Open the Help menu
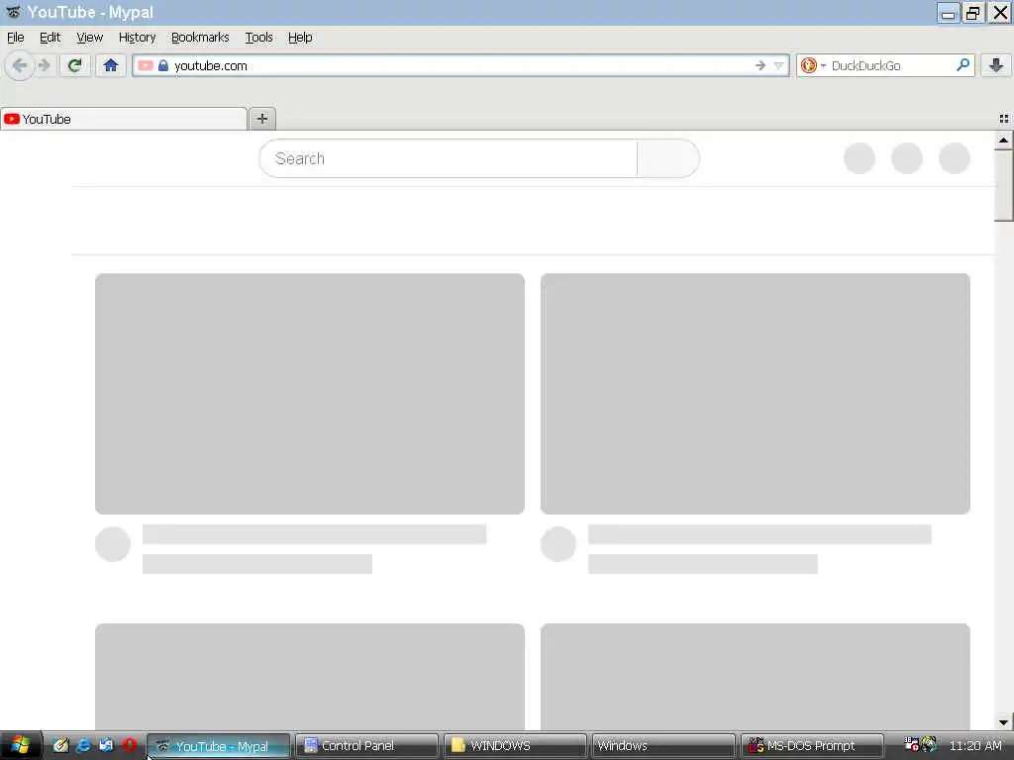This screenshot has width=1014, height=760. tap(300, 38)
